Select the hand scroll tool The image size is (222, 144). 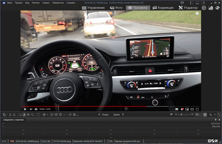(24, 115)
